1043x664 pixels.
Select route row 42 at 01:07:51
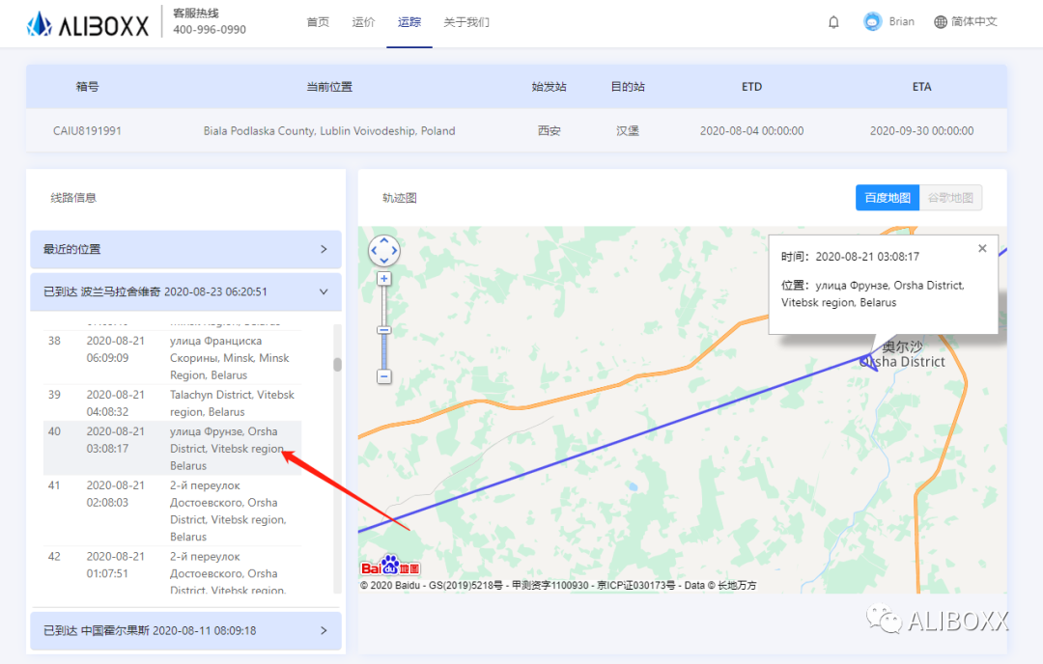pyautogui.click(x=172, y=570)
